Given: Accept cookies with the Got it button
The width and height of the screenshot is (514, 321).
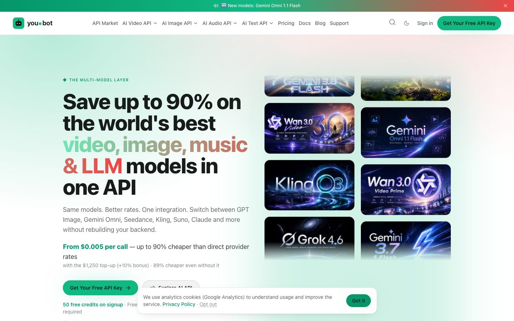Looking at the screenshot, I should [x=358, y=301].
